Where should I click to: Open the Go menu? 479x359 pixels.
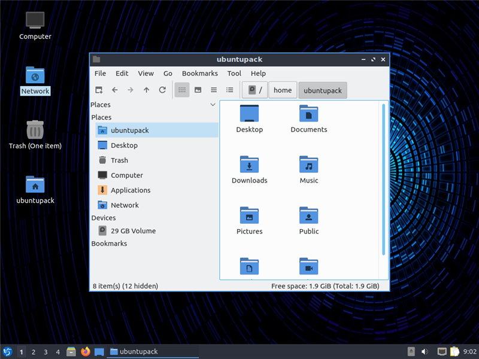click(x=168, y=74)
